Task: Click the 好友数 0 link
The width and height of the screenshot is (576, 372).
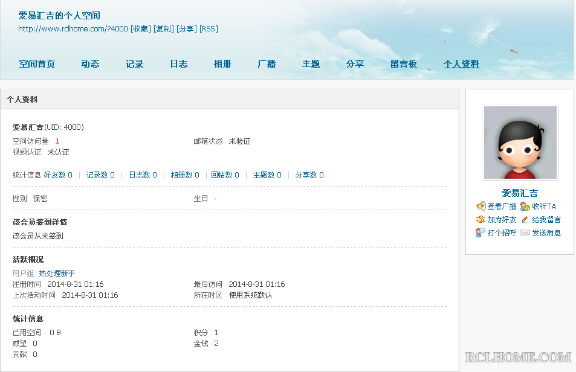Action: click(58, 175)
